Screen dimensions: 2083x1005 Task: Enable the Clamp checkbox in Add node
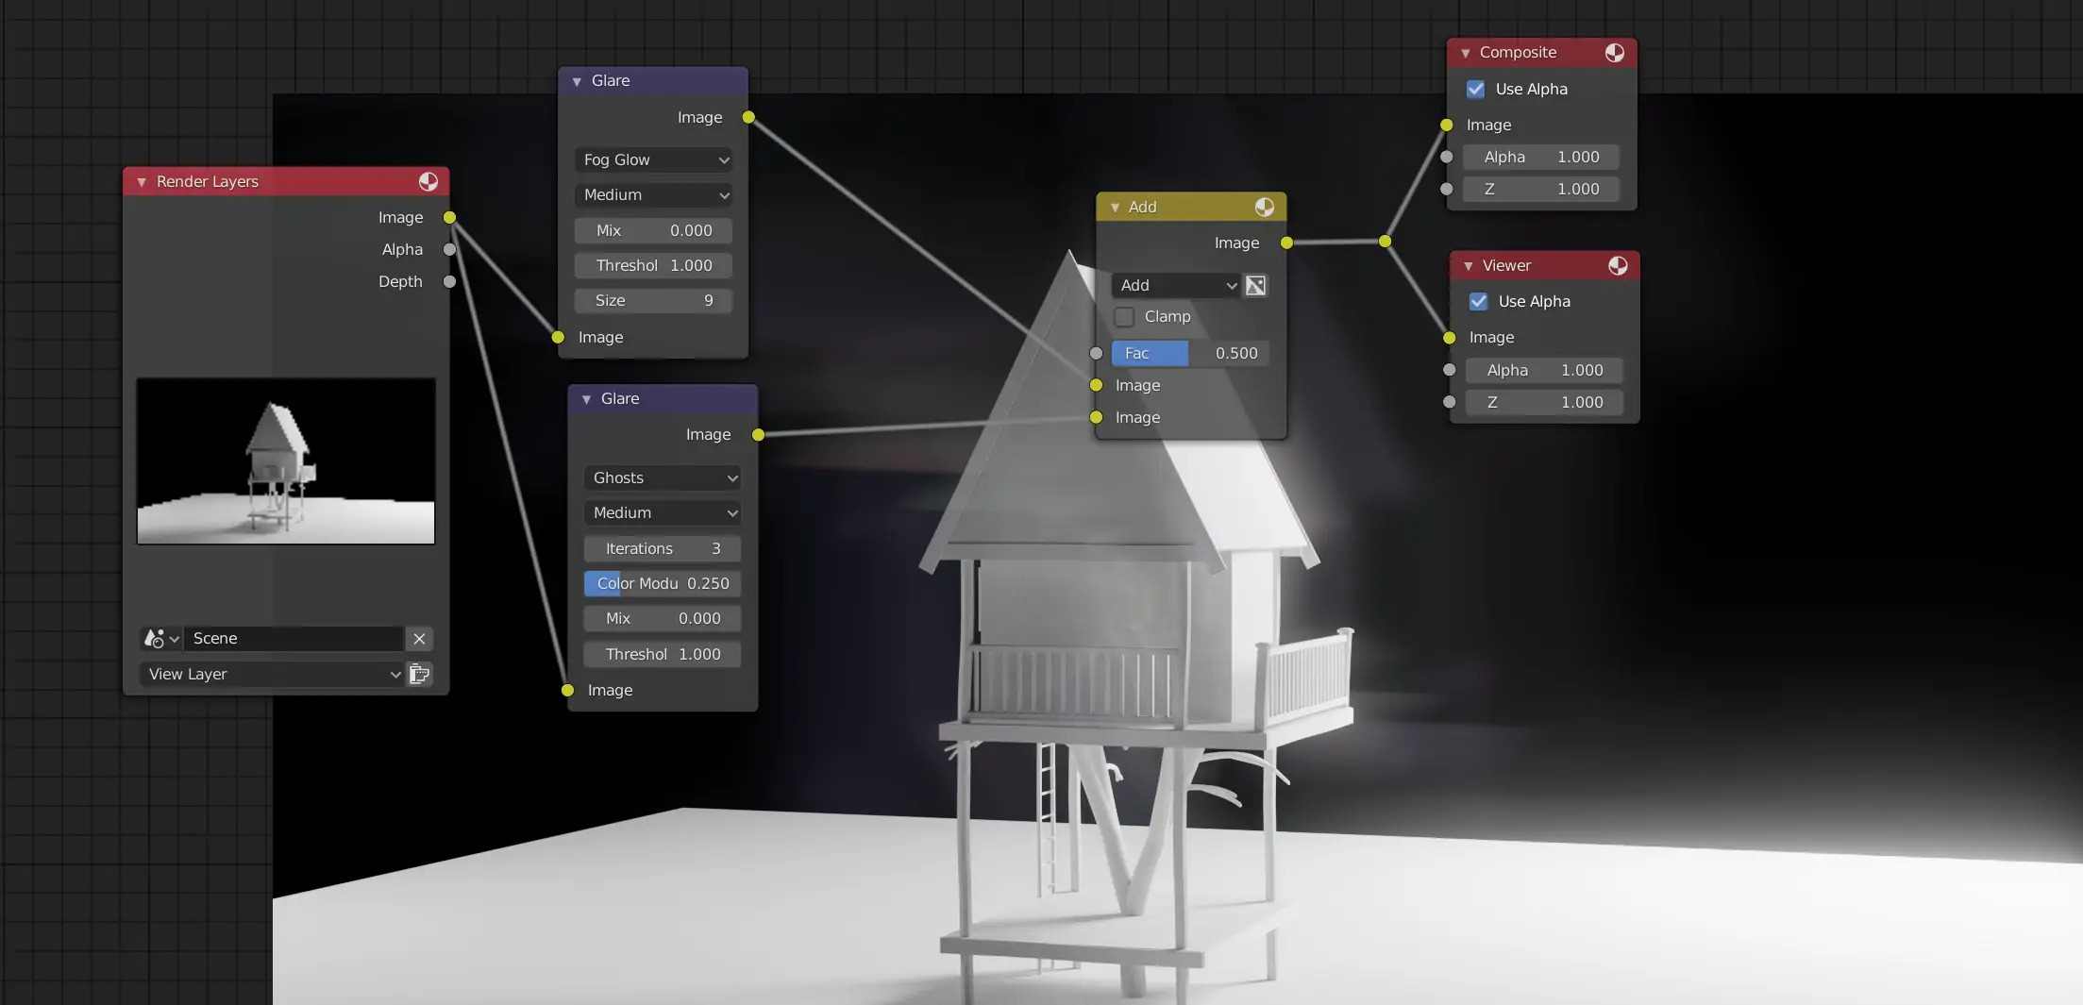click(x=1124, y=317)
